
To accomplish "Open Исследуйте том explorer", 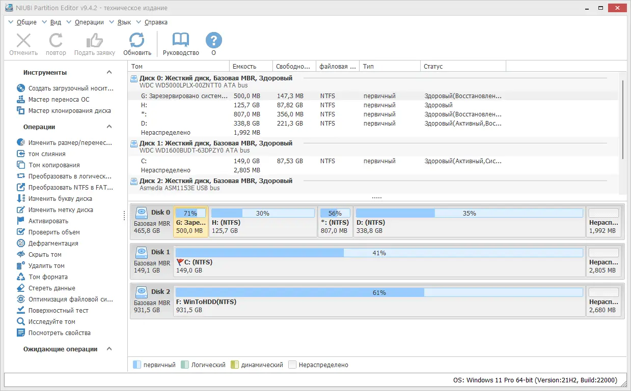I will tap(46, 322).
